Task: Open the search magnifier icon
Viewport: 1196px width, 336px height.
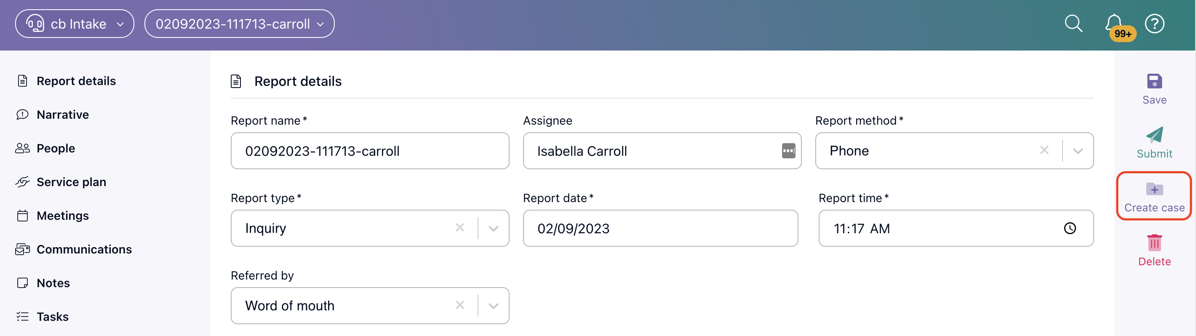Action: (x=1073, y=24)
